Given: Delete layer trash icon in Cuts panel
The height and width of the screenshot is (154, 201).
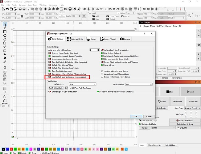Looking at the screenshot, I should [199, 45].
